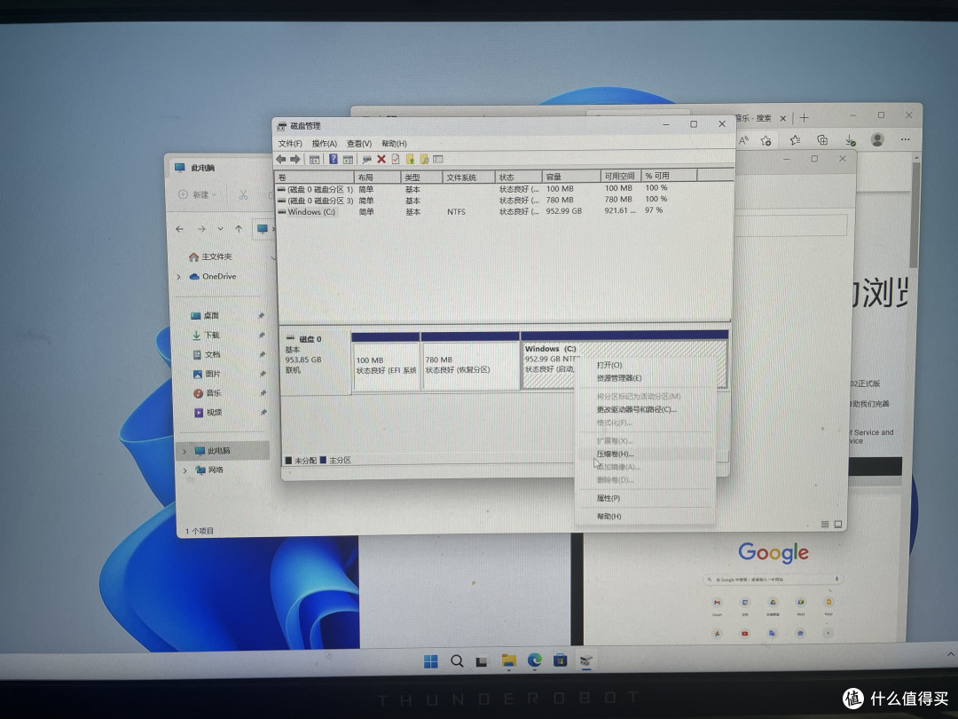
Task: Open Edge collections icon
Action: click(x=822, y=140)
